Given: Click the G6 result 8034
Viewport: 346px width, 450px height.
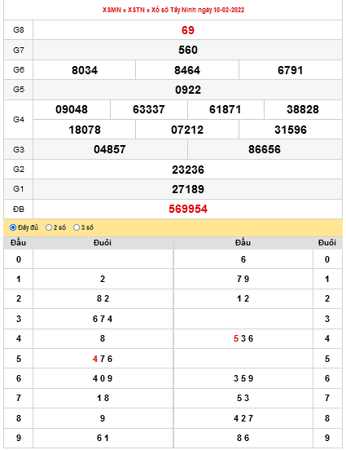Looking at the screenshot, I should click(x=85, y=70).
